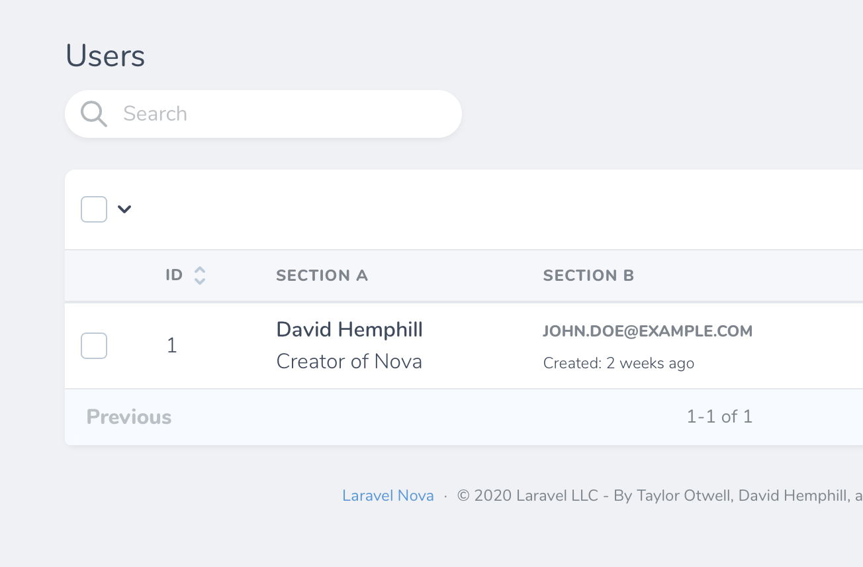Select the David Hemphill user entry
Image resolution: width=863 pixels, height=567 pixels.
349,329
